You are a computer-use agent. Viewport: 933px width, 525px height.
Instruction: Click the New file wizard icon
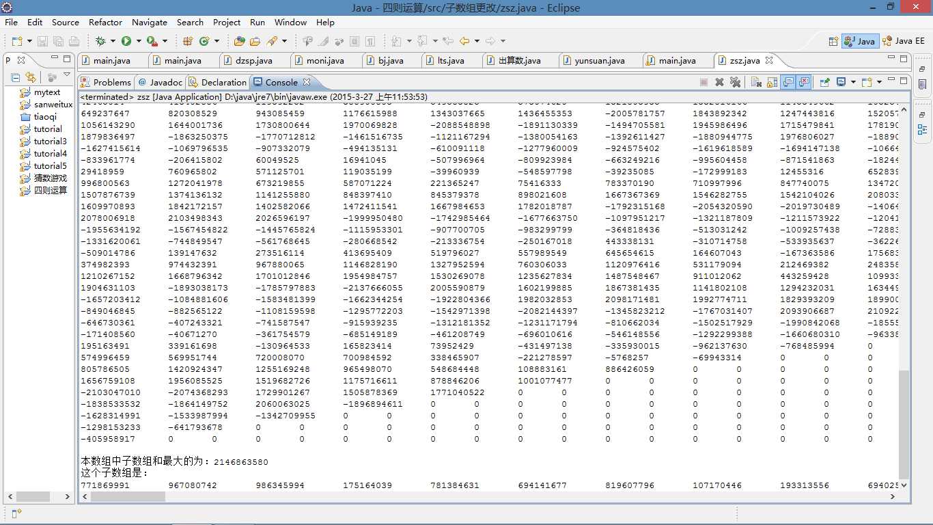(16, 42)
